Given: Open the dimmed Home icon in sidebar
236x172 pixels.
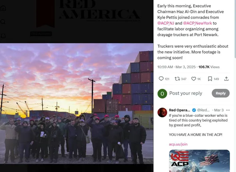Looking at the screenshot, I should tap(3, 8).
